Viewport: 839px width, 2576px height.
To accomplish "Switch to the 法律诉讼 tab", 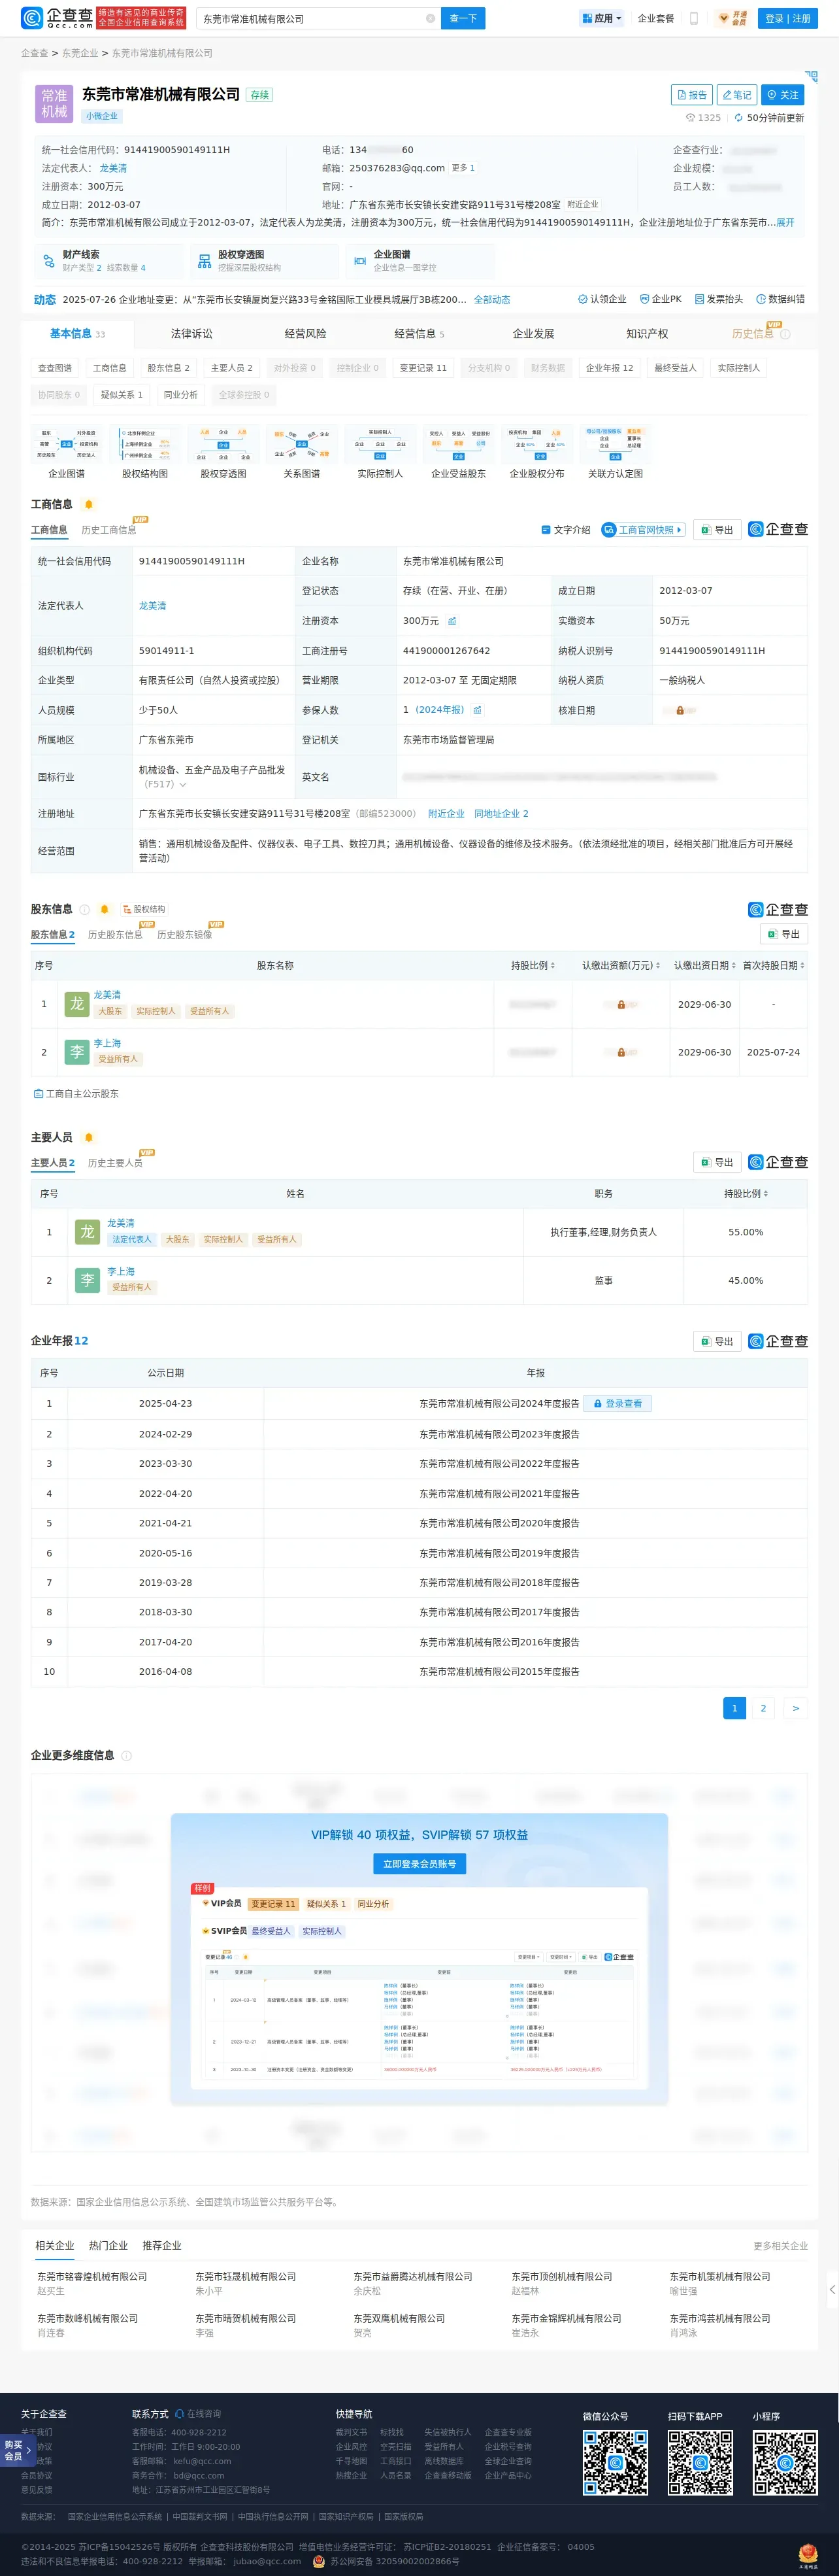I will [x=191, y=334].
